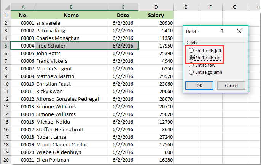Select column F header
The height and width of the screenshot is (165, 261).
(210, 7)
